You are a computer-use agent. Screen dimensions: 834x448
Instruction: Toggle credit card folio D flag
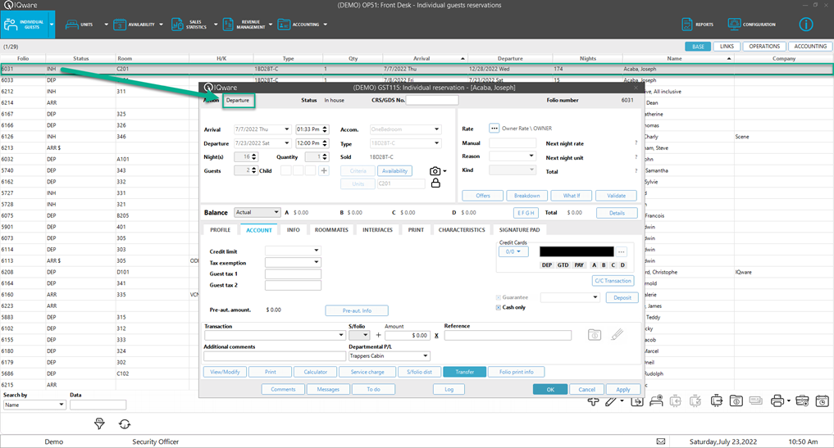(x=623, y=265)
